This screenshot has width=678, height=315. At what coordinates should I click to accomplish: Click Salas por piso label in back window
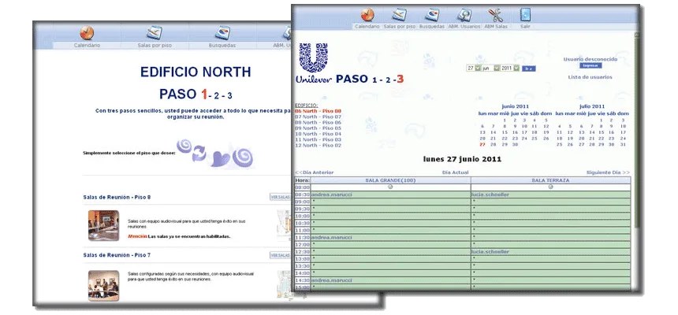point(155,45)
